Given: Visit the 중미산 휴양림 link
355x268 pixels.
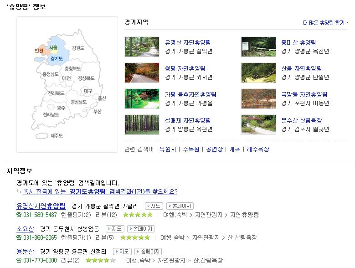Looking at the screenshot, I should [x=298, y=42].
